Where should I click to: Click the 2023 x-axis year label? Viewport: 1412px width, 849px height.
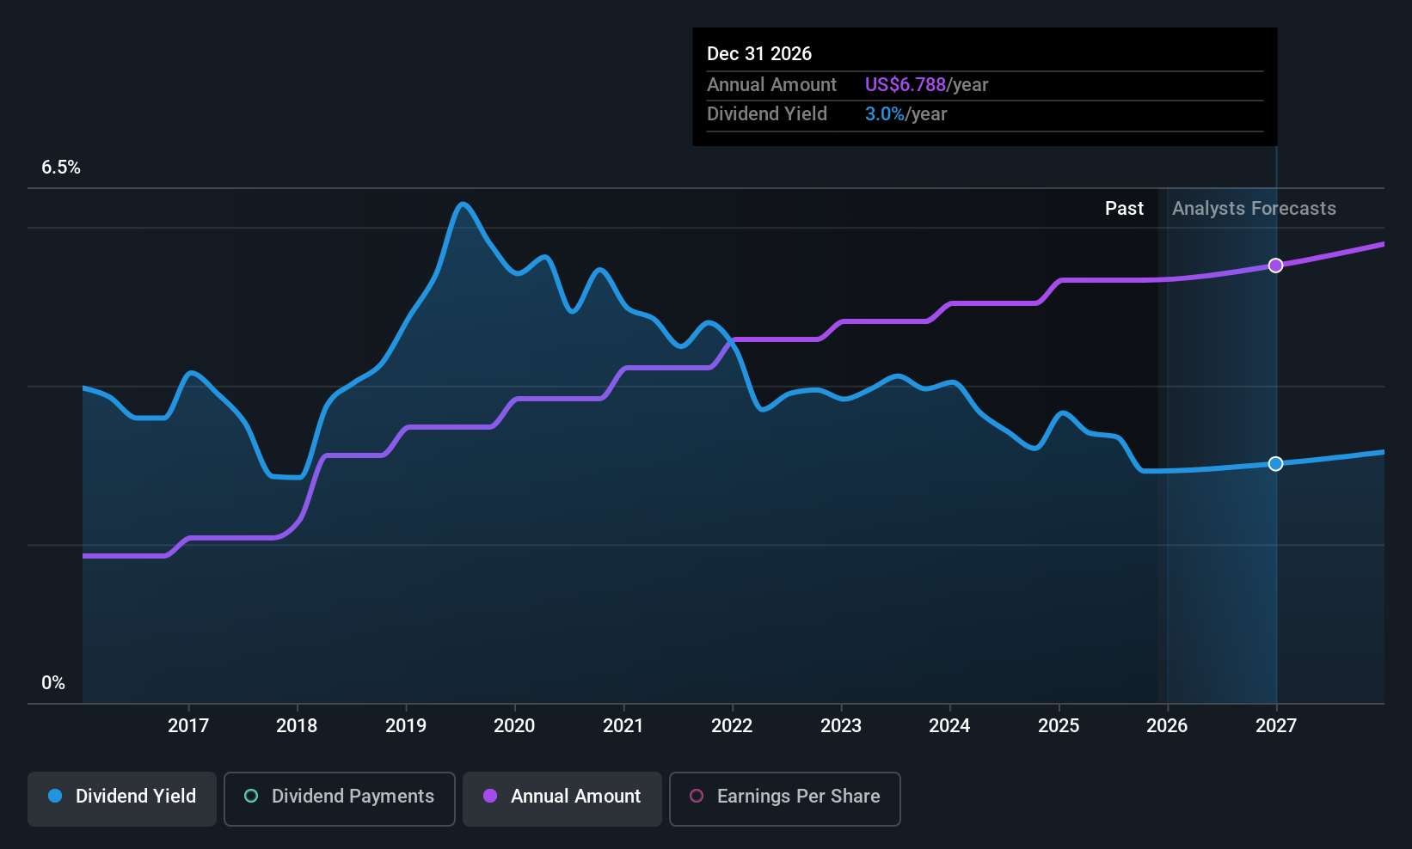coord(841,726)
